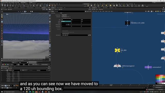Image resolution: width=165 pixels, height=93 pixels.
Task: Add a Sky Light from the shelf
Action: point(114,6)
